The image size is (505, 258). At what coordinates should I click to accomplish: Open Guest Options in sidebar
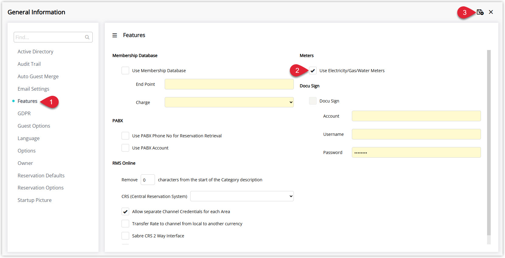(x=34, y=126)
